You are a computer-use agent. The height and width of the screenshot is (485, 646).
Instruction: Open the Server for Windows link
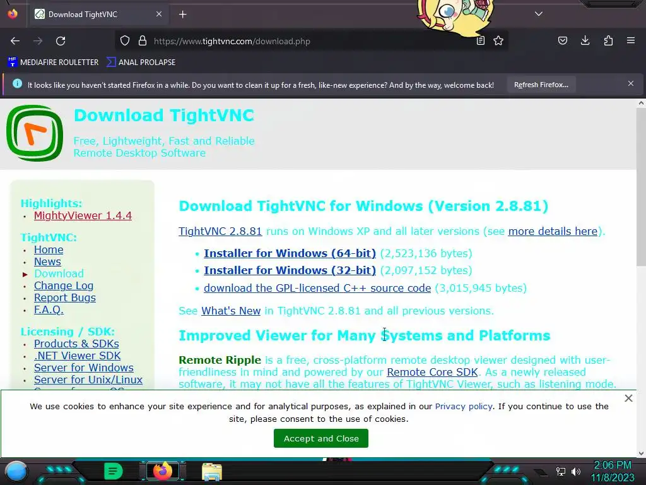point(84,368)
